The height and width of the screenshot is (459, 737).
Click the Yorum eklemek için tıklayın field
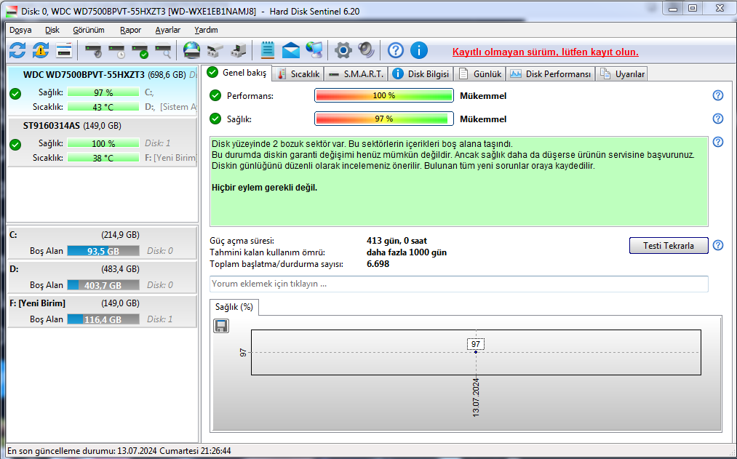coord(459,284)
